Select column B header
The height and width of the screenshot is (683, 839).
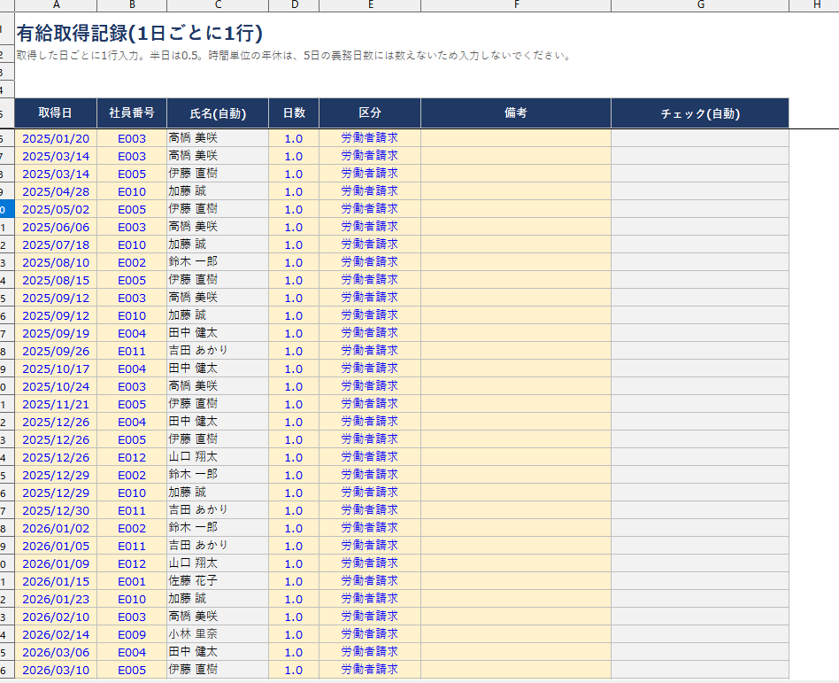[132, 4]
